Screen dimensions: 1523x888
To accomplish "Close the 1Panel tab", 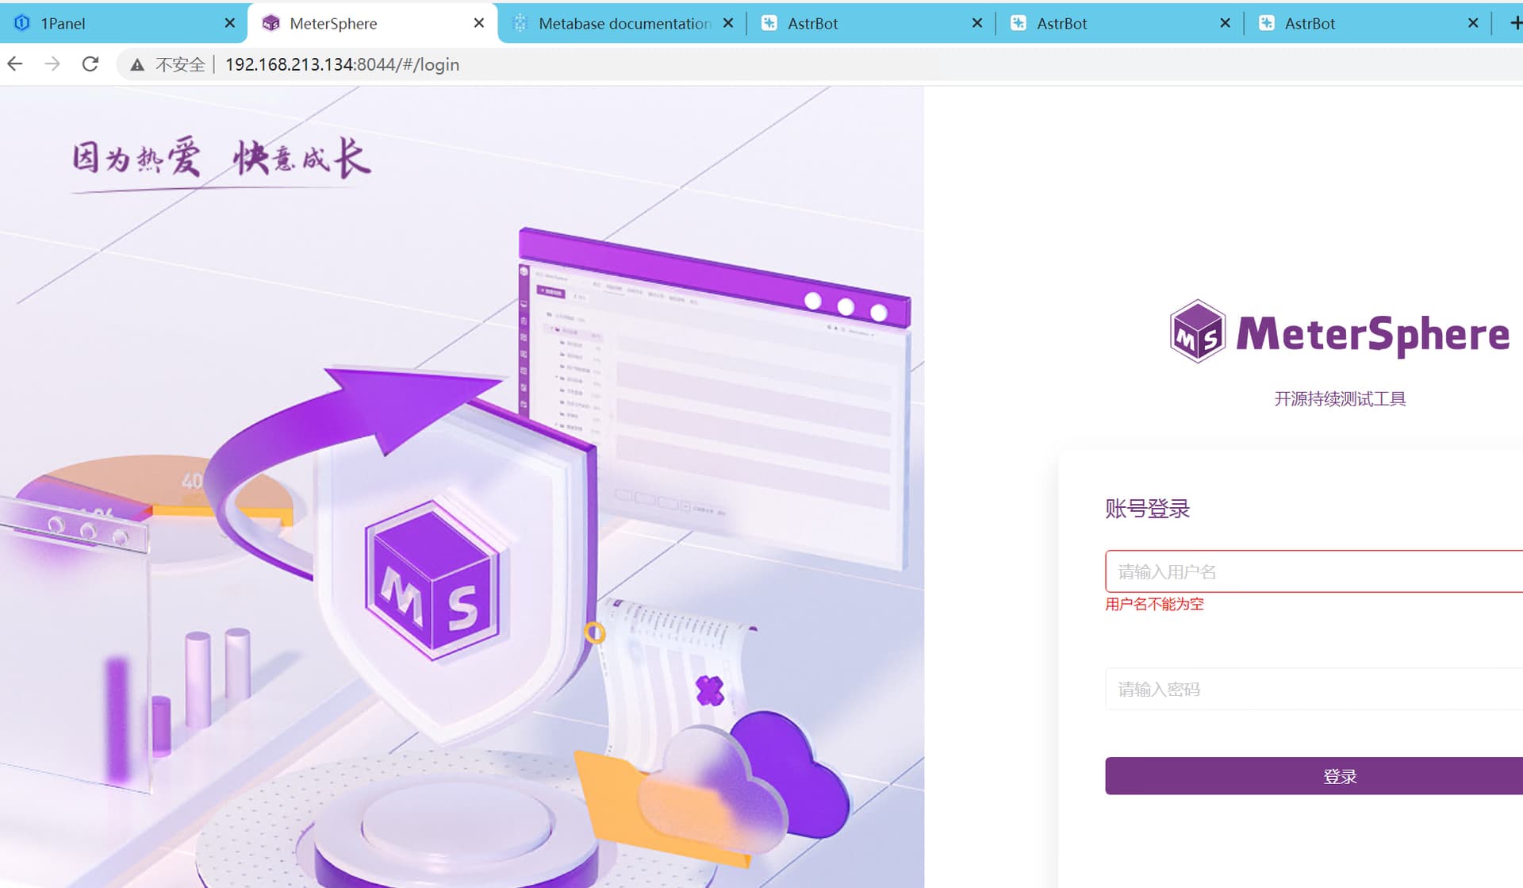I will [x=230, y=23].
